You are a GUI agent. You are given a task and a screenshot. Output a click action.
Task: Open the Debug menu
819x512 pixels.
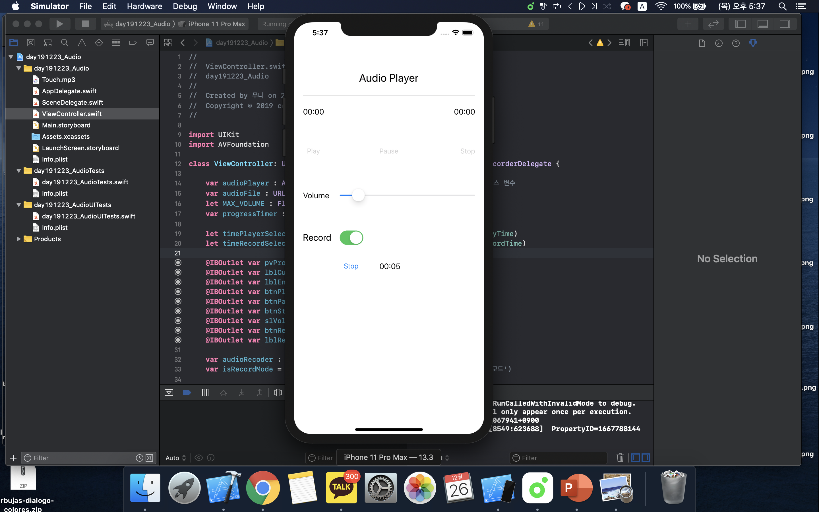click(185, 6)
